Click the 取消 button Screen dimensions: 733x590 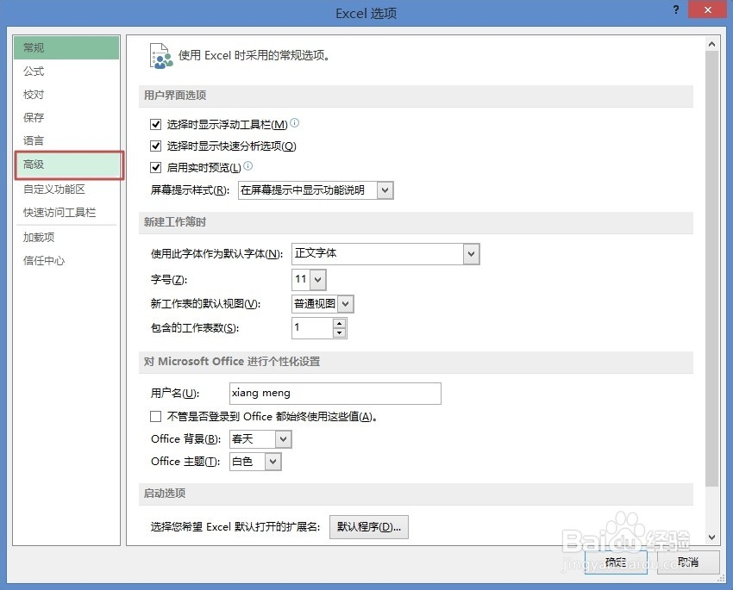pos(688,562)
